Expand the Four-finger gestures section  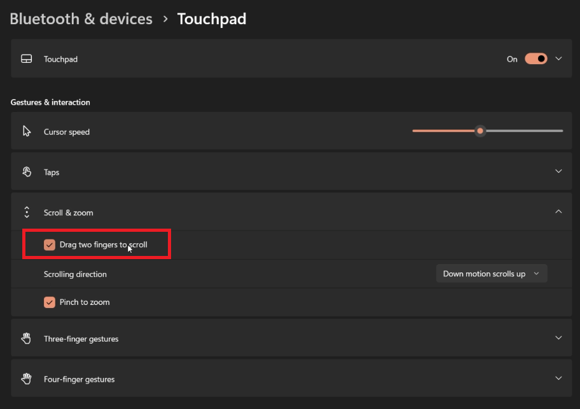point(558,378)
